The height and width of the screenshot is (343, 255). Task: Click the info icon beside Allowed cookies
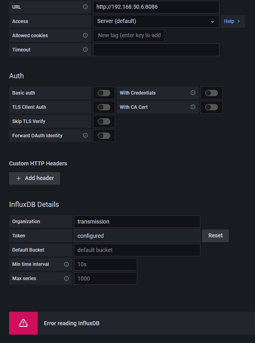pos(85,35)
